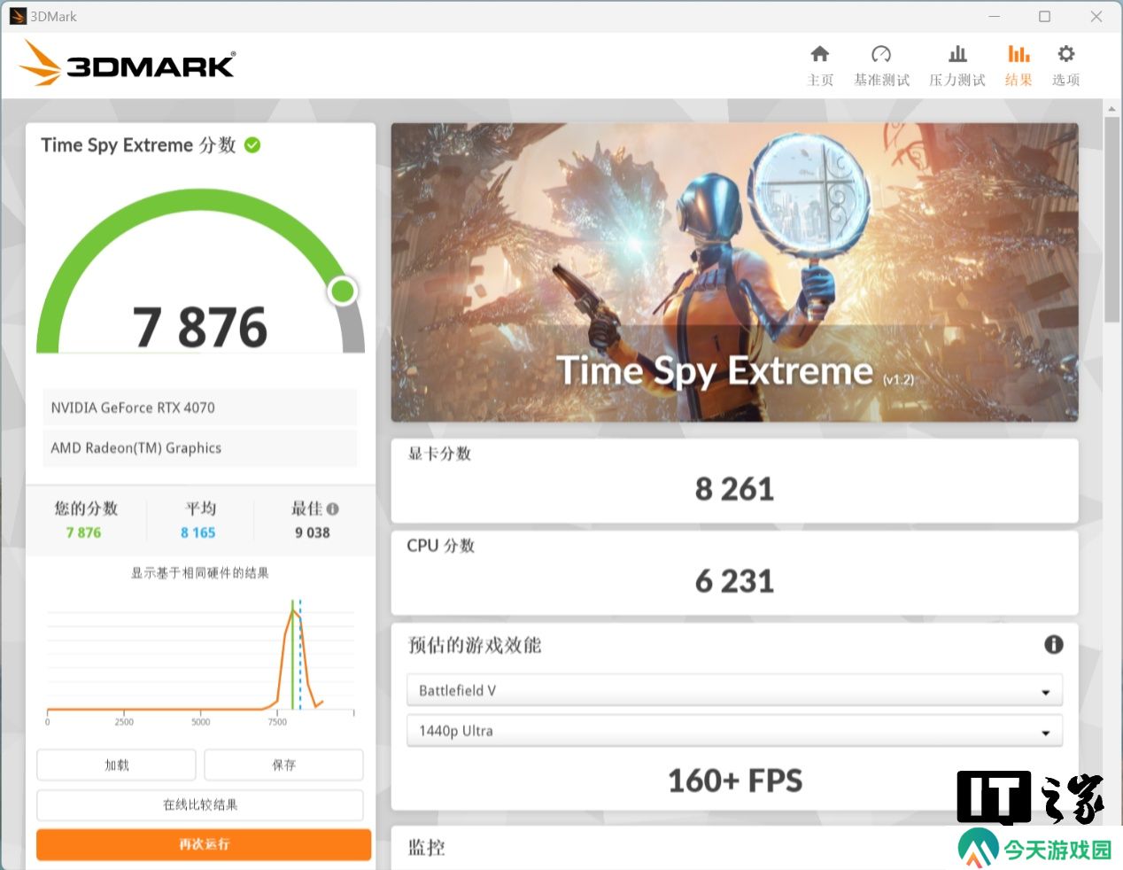This screenshot has height=870, width=1123.
Task: Click the score gauge indicator knob
Action: pyautogui.click(x=343, y=291)
